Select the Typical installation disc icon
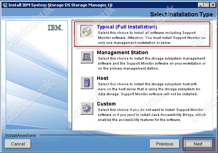Screen dimensions: 218x153 pyautogui.click(x=87, y=31)
